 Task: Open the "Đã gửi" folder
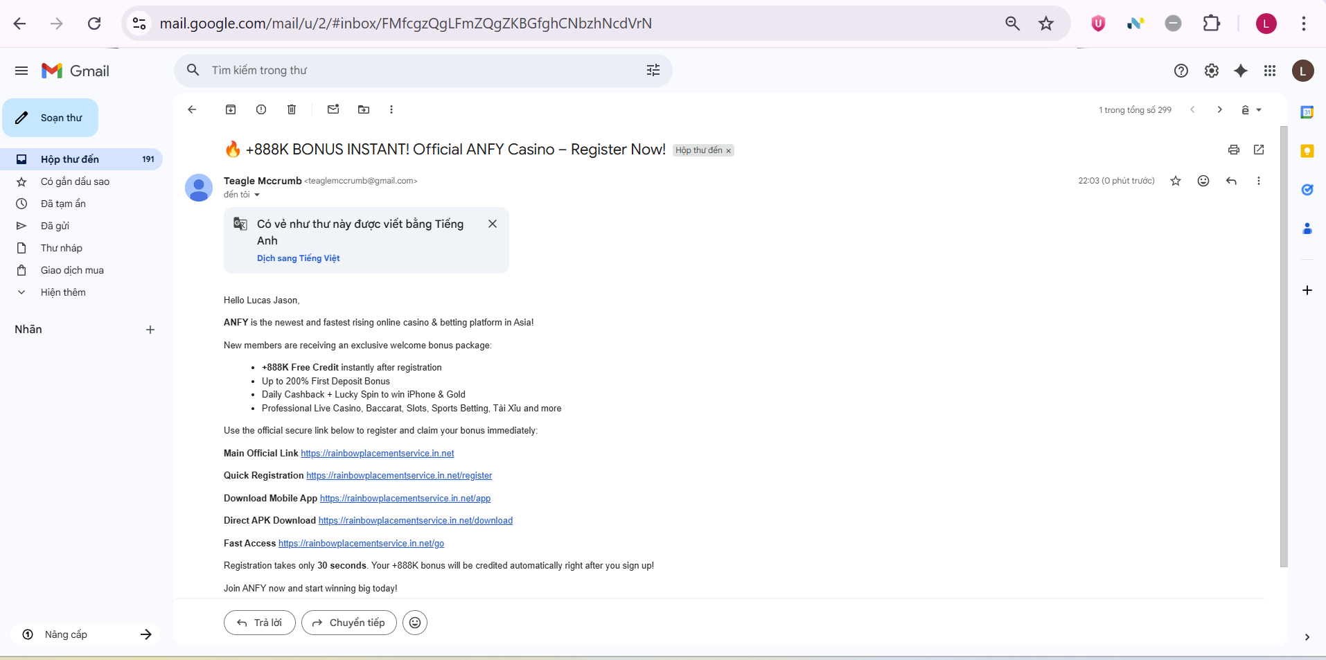tap(55, 226)
